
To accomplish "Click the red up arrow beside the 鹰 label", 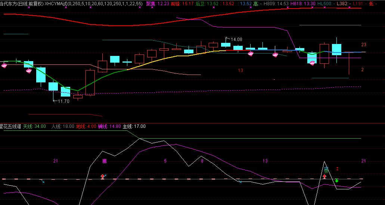I will coord(102,176).
